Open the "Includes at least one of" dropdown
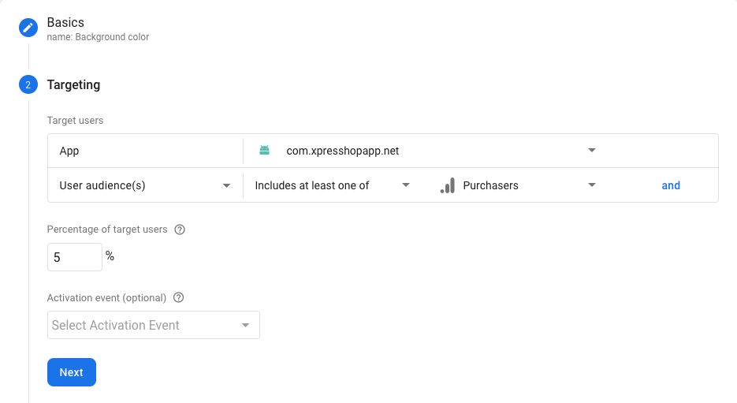Viewport: 737px width, 403px height. click(332, 185)
